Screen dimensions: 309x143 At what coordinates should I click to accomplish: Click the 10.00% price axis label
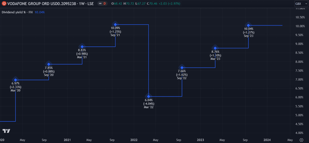click(300, 26)
